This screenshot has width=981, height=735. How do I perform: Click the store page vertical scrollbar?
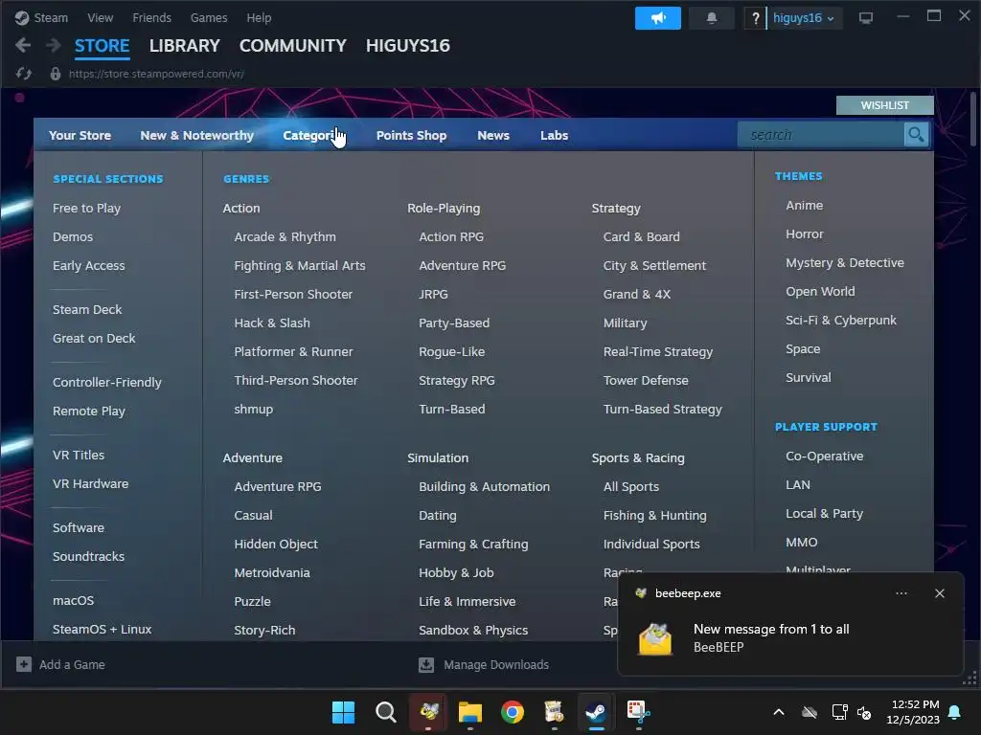(x=973, y=119)
